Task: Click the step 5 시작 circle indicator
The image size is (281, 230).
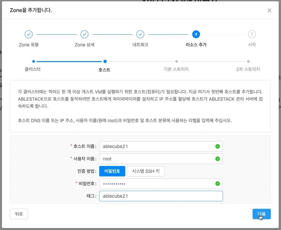Action: [x=252, y=34]
